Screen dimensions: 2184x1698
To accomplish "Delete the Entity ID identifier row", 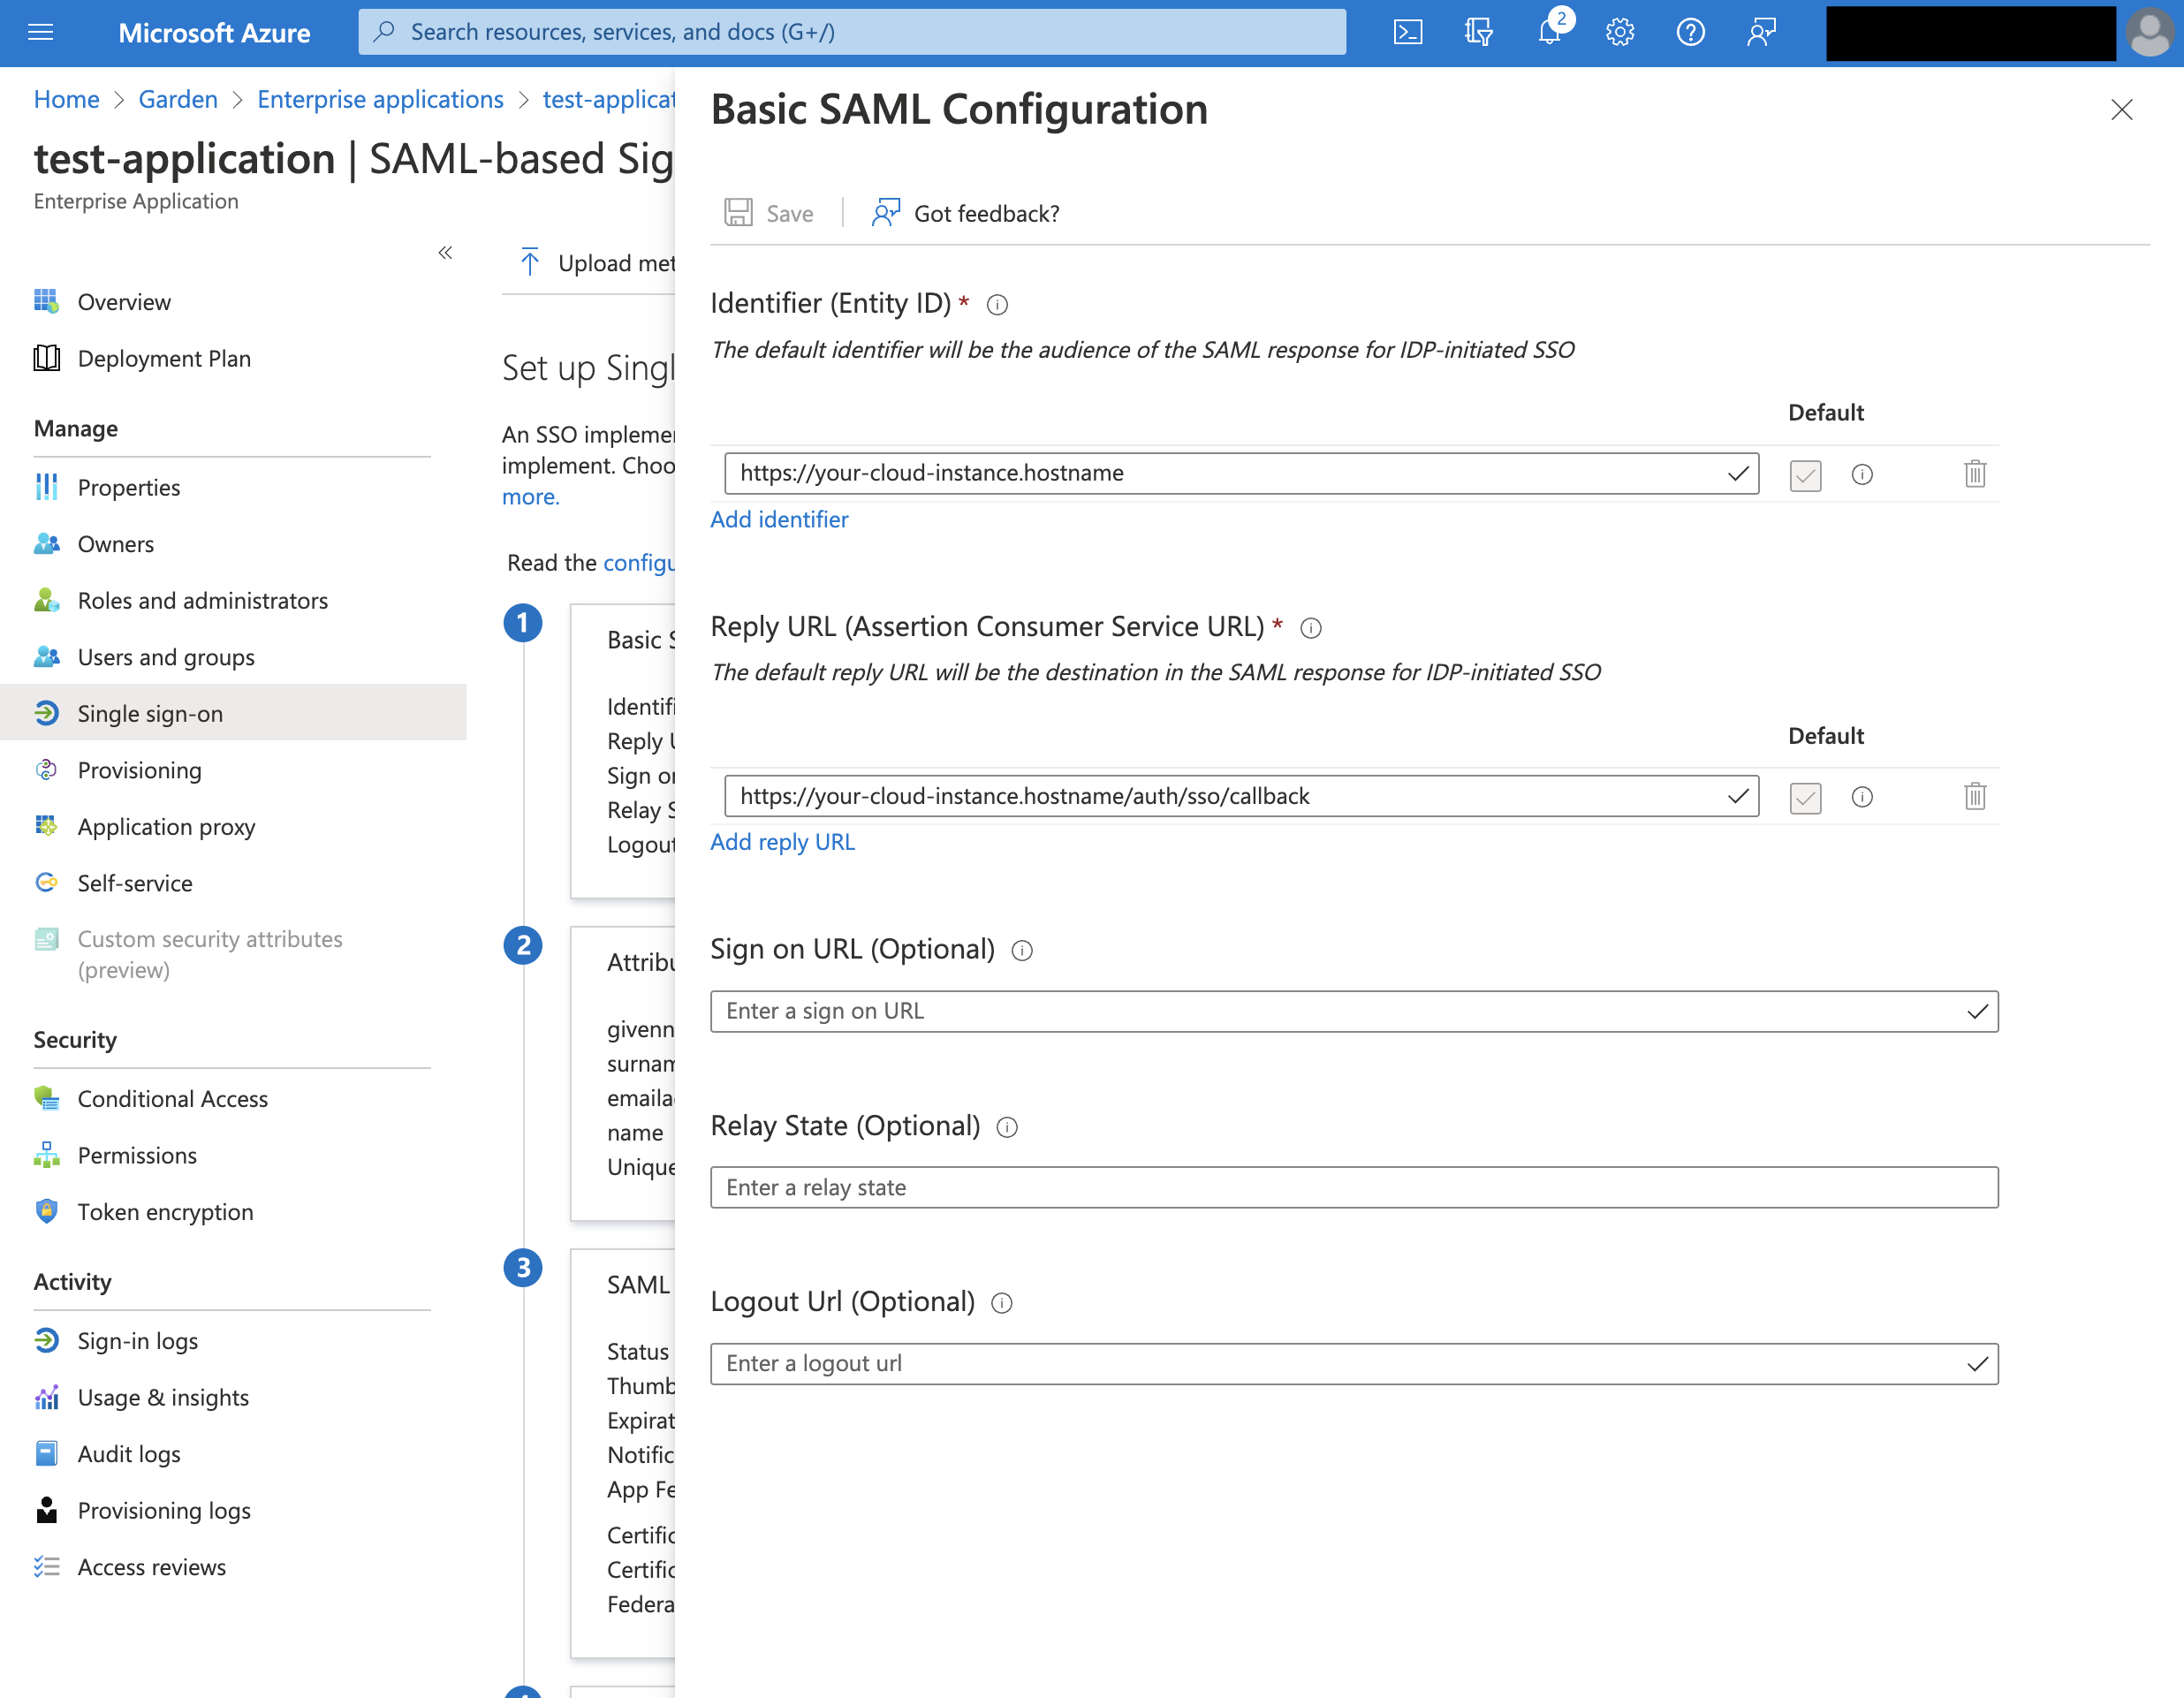I will click(x=1974, y=474).
